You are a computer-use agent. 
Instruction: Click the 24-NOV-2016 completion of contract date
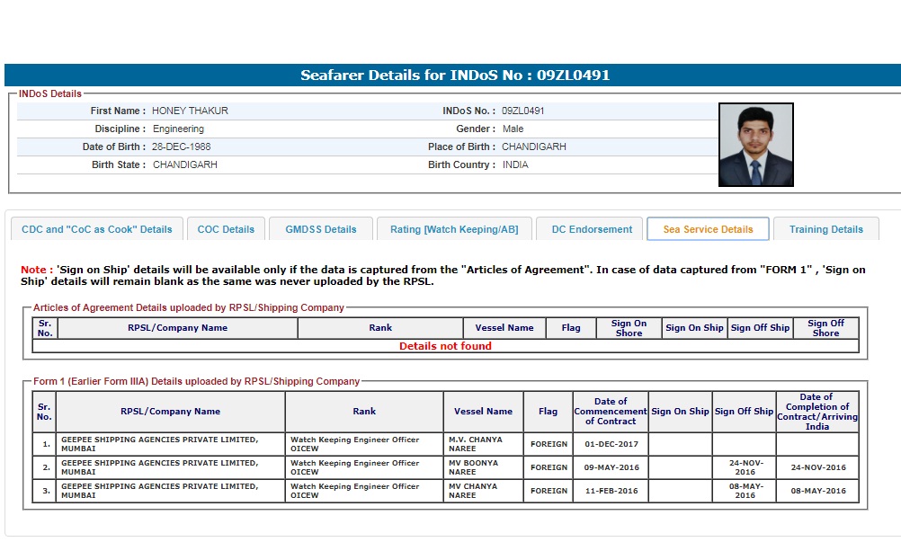pos(816,467)
